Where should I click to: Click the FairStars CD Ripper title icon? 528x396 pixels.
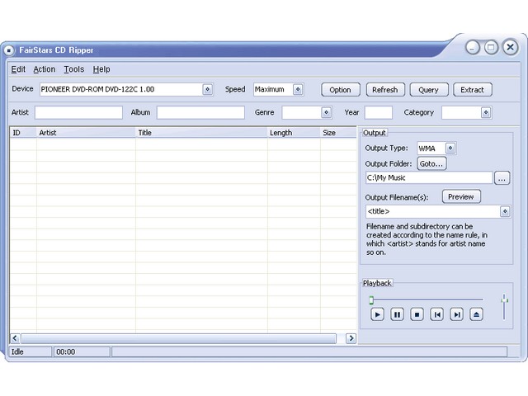click(9, 50)
